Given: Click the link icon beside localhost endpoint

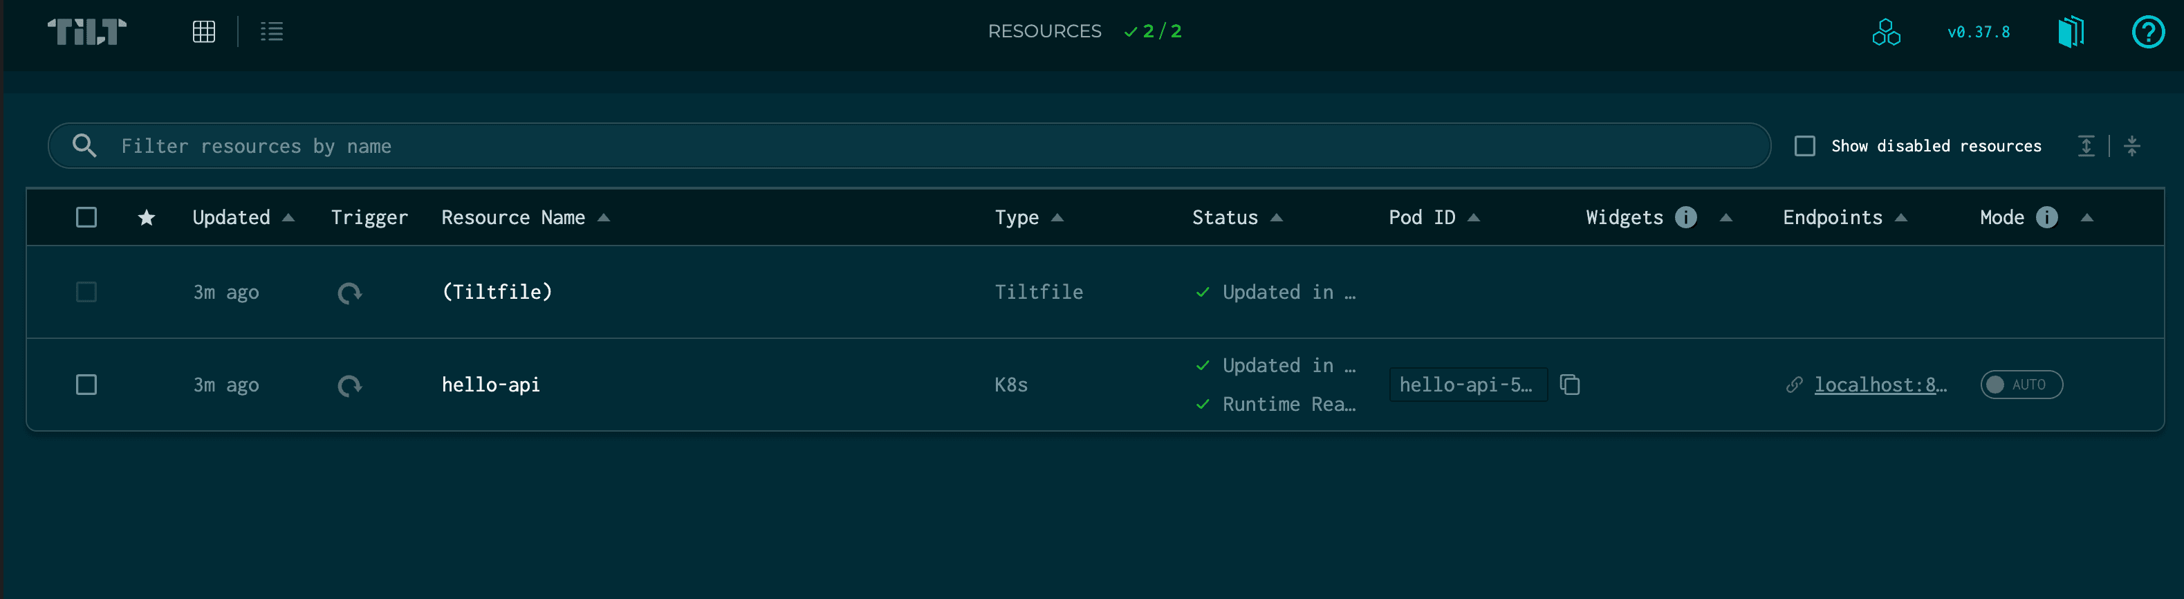Looking at the screenshot, I should (1794, 385).
